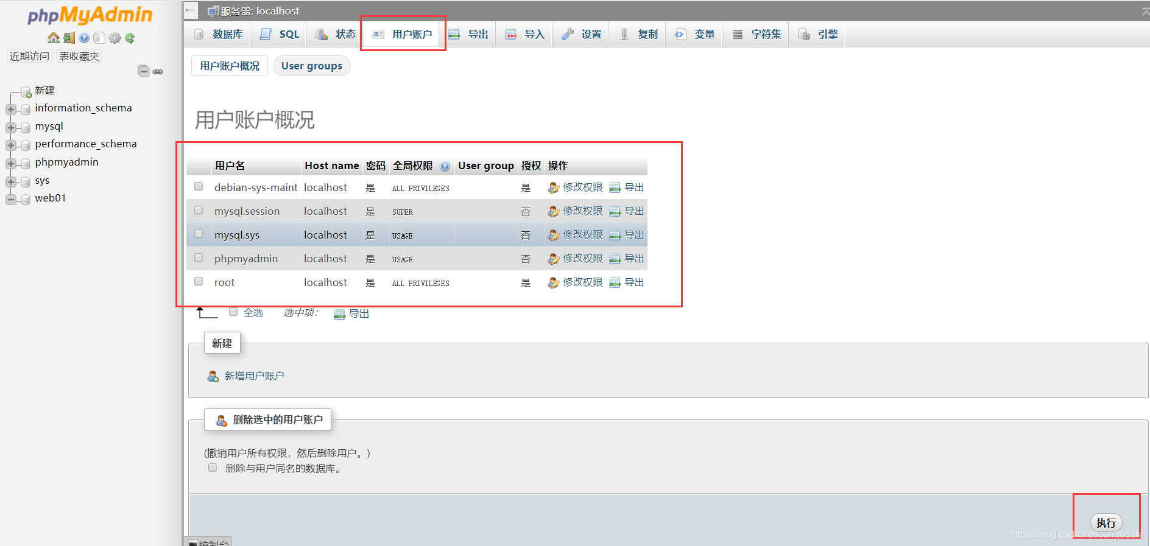
Task: Enable drop databases with same names checkbox
Action: (x=213, y=467)
